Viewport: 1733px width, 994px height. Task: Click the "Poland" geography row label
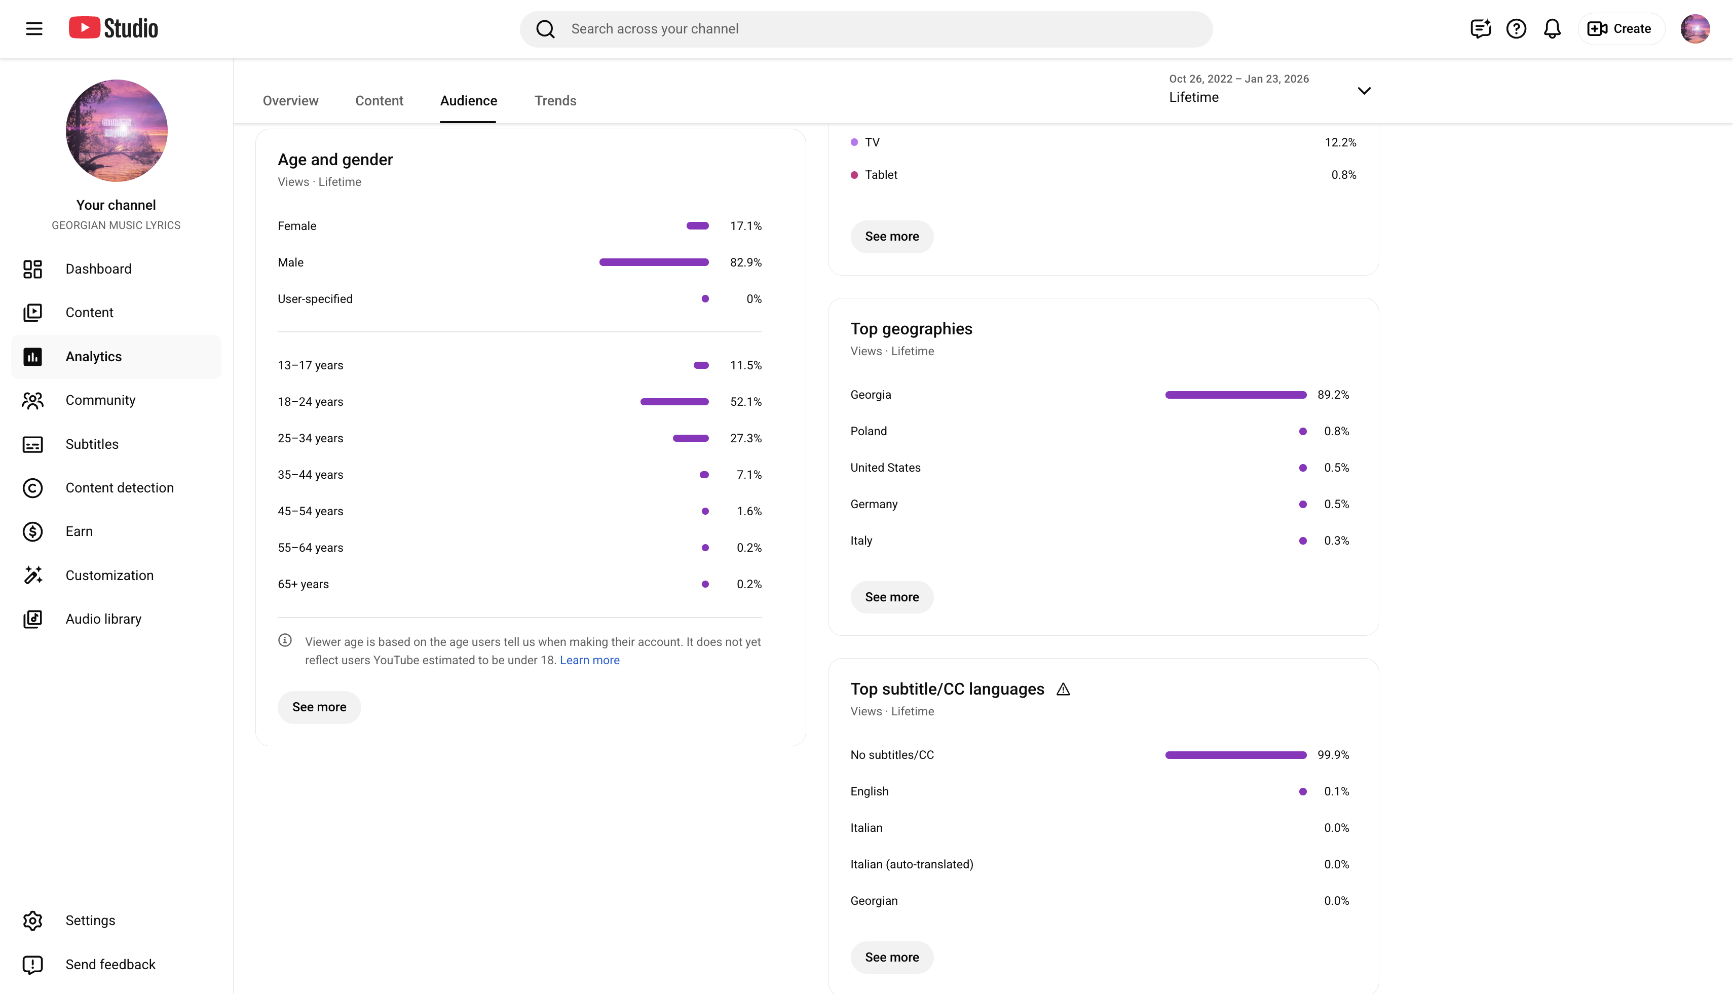(x=869, y=432)
